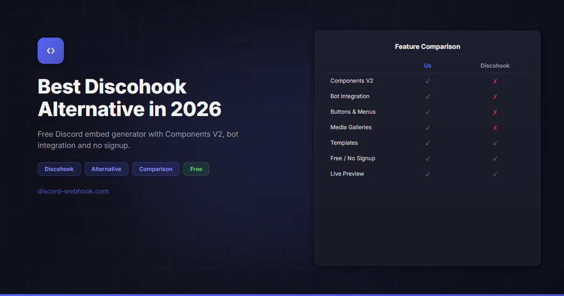Viewport: 564px width, 296px height.
Task: Expand the Comparison tag filter
Action: point(156,169)
